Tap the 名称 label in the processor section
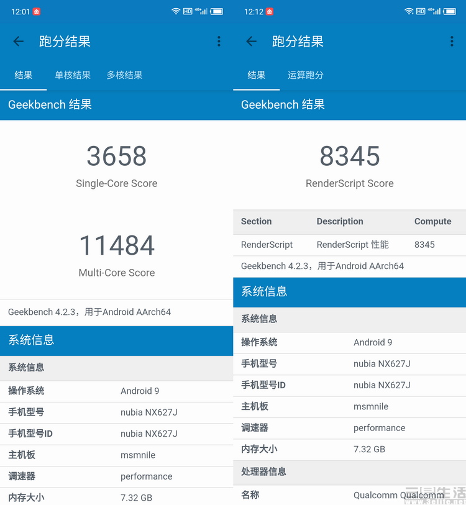 coord(250,494)
